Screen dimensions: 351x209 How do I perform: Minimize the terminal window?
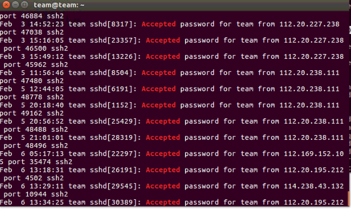point(15,4)
